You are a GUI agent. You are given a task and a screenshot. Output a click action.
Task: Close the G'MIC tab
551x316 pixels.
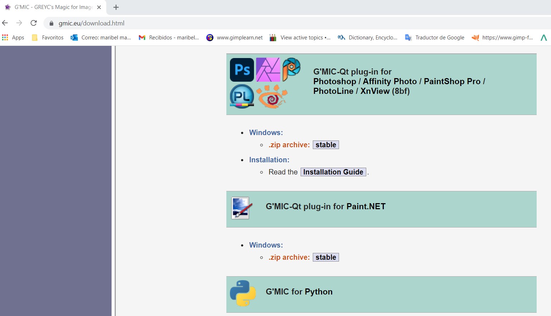point(99,7)
